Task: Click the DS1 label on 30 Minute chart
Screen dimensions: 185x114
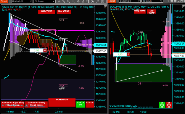Action: tap(140, 84)
